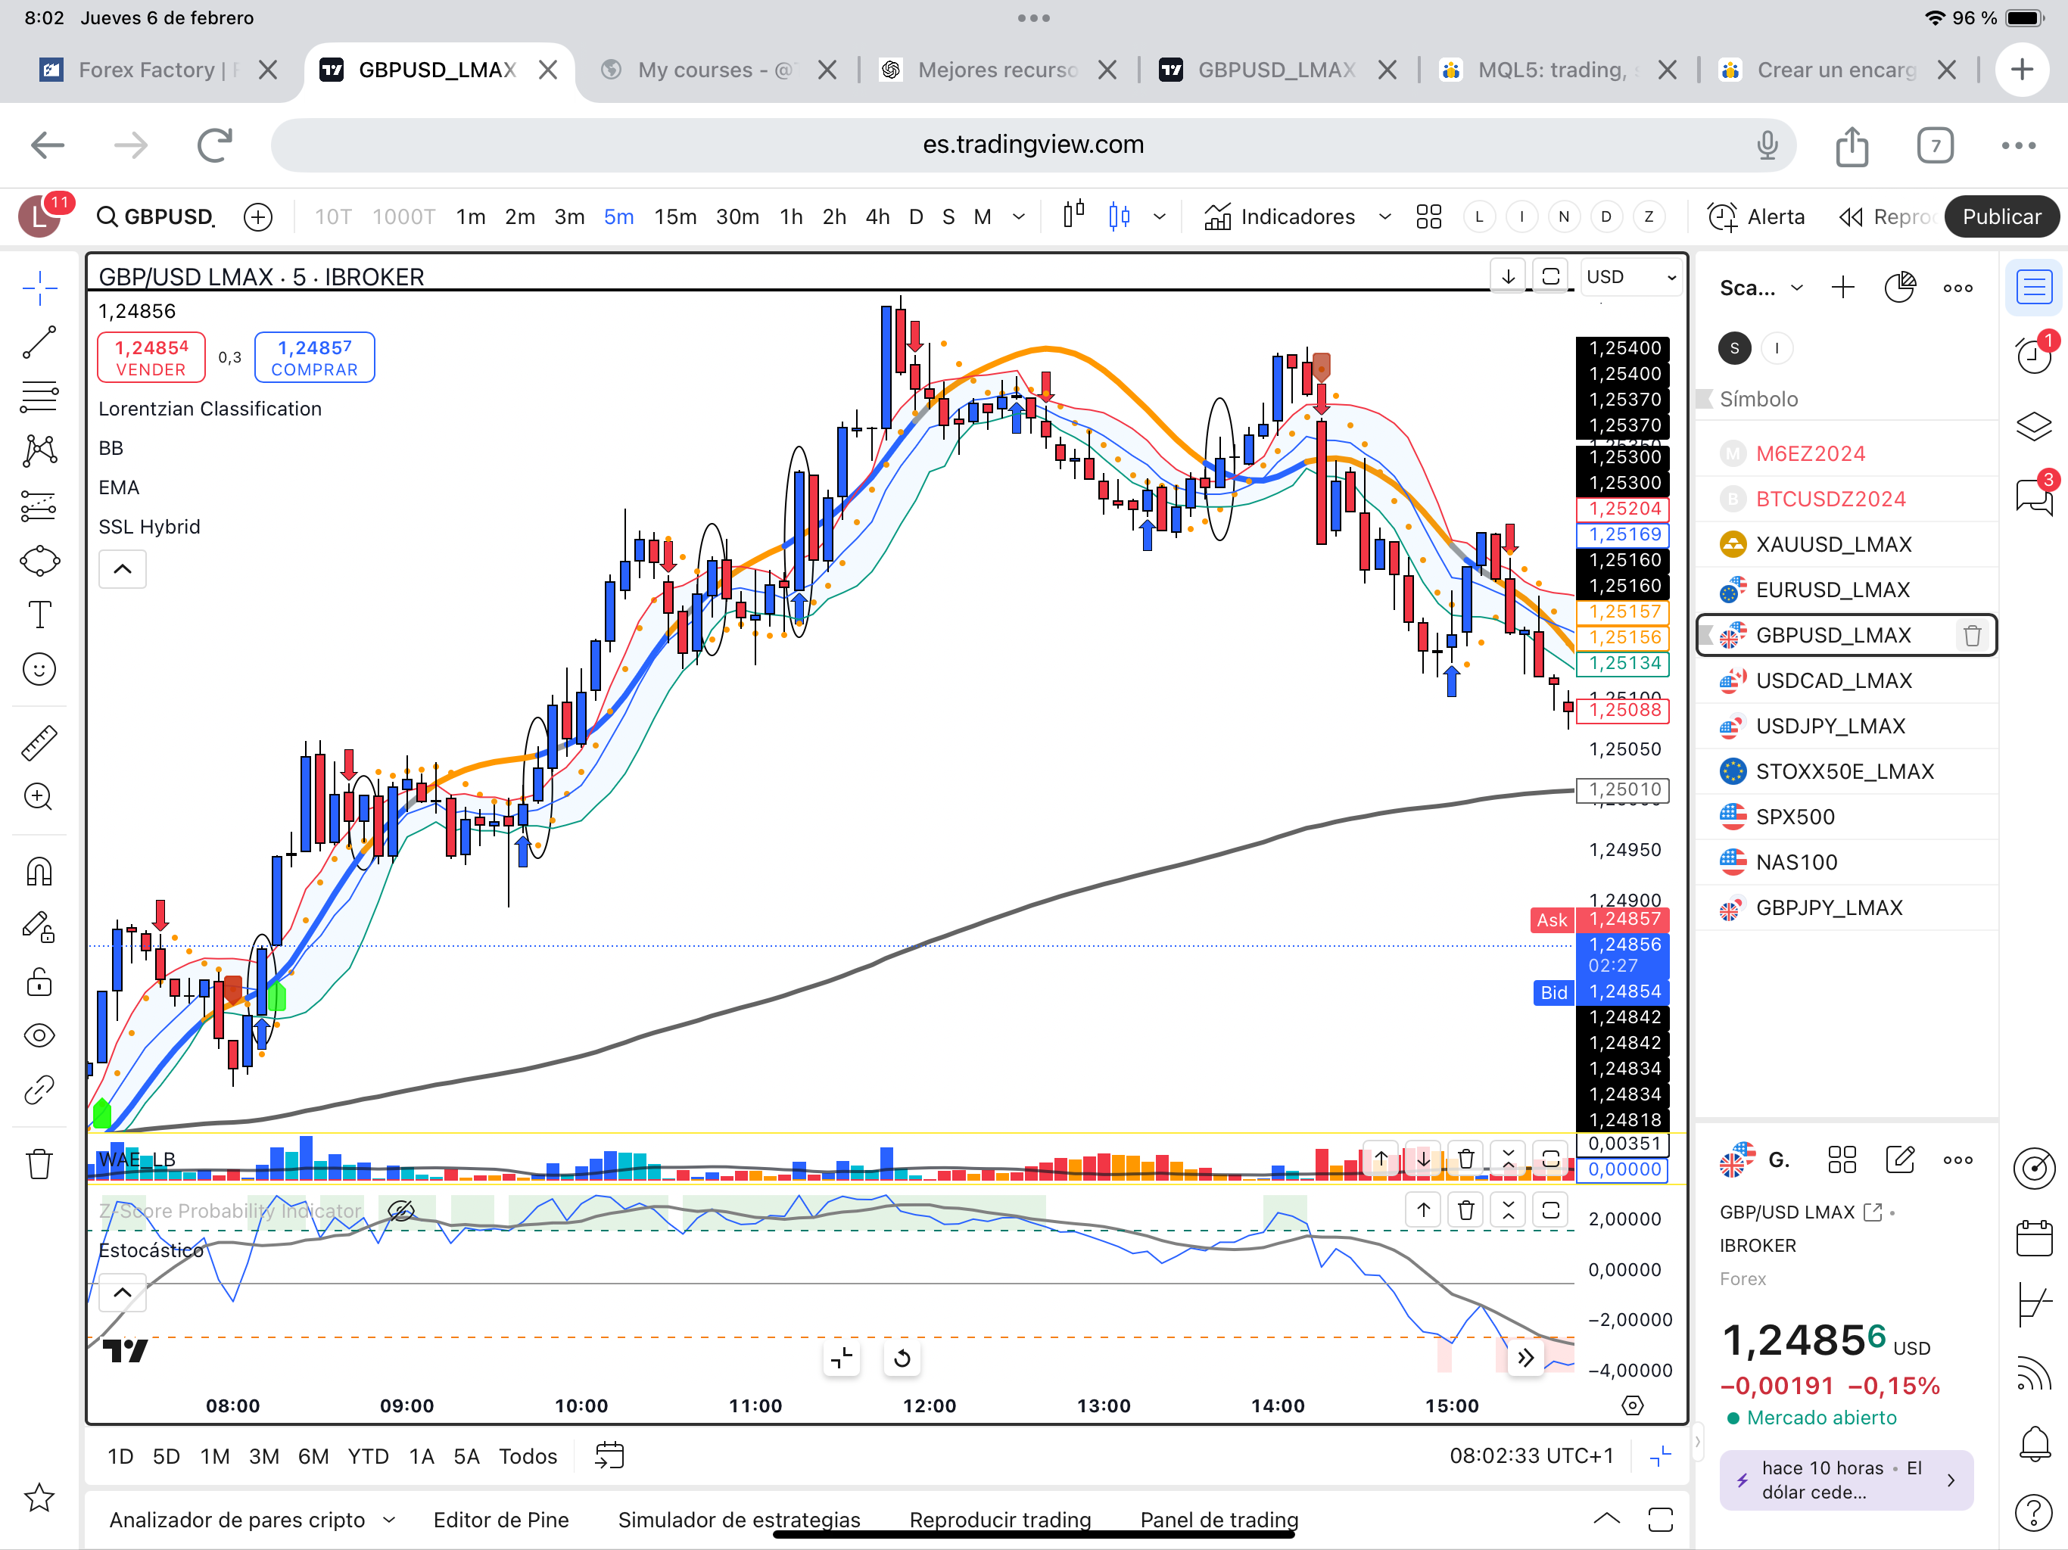Image resolution: width=2068 pixels, height=1550 pixels.
Task: Switch to 1h timeframe
Action: point(791,217)
